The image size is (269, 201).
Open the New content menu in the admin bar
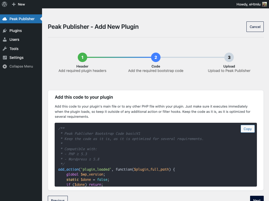click(18, 4)
